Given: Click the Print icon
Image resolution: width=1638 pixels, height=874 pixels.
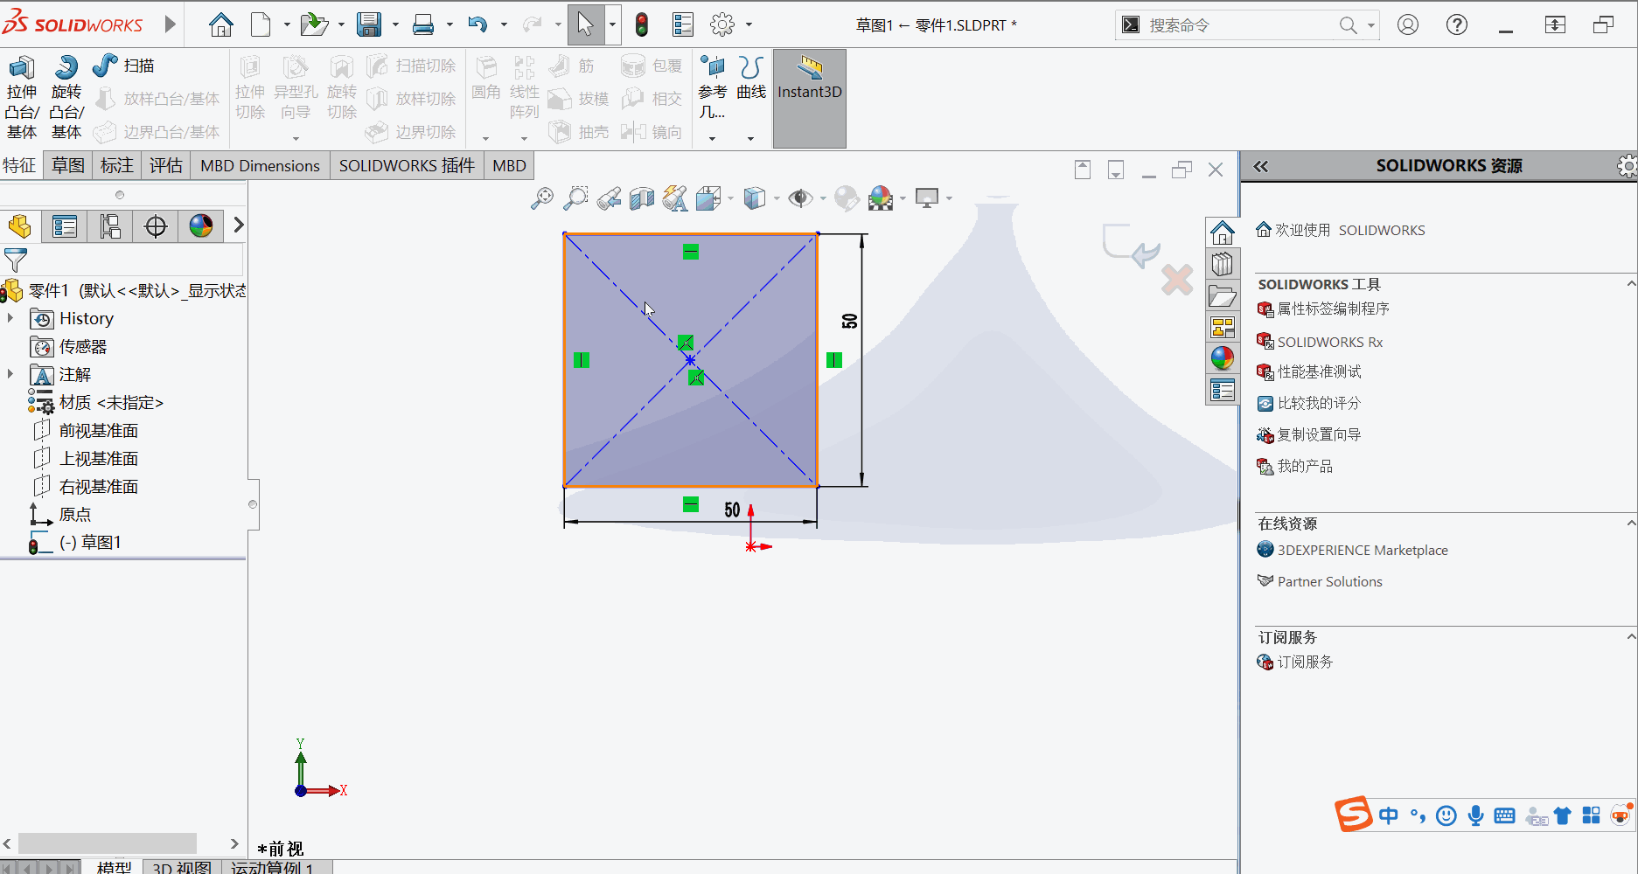Looking at the screenshot, I should coord(423,24).
